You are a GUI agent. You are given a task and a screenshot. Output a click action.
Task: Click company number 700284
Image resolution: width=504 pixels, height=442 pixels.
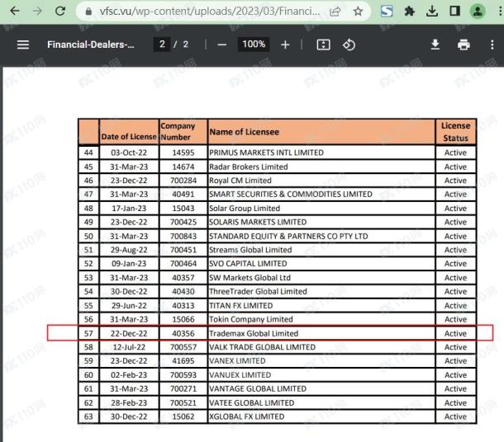tap(183, 181)
